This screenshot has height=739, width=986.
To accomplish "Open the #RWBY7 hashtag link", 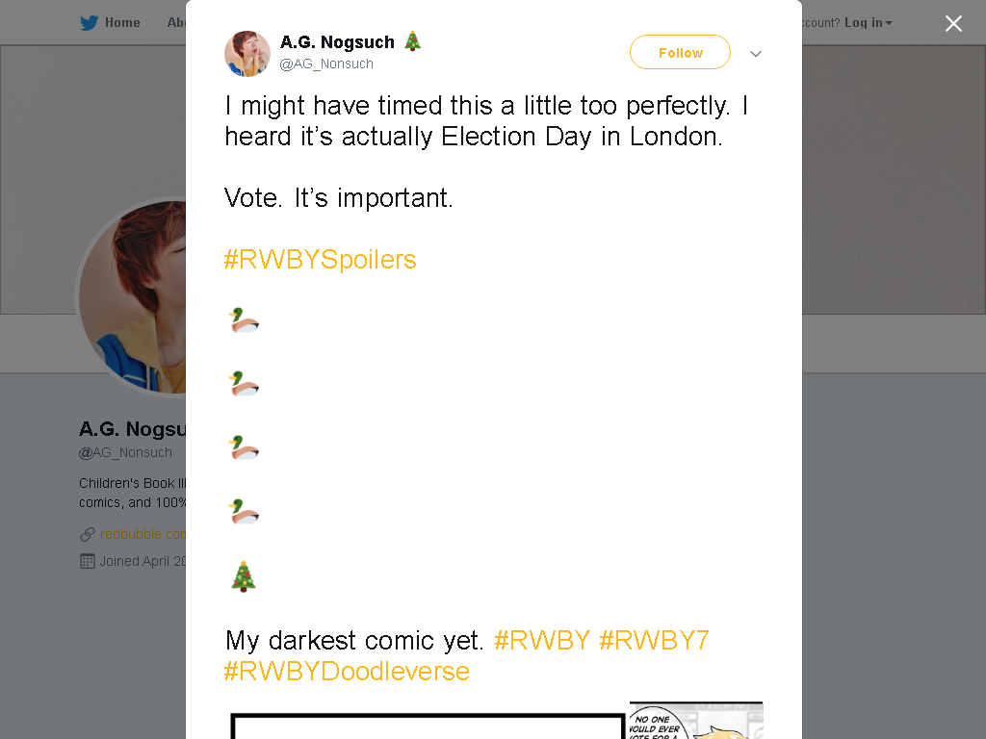I will (x=654, y=640).
